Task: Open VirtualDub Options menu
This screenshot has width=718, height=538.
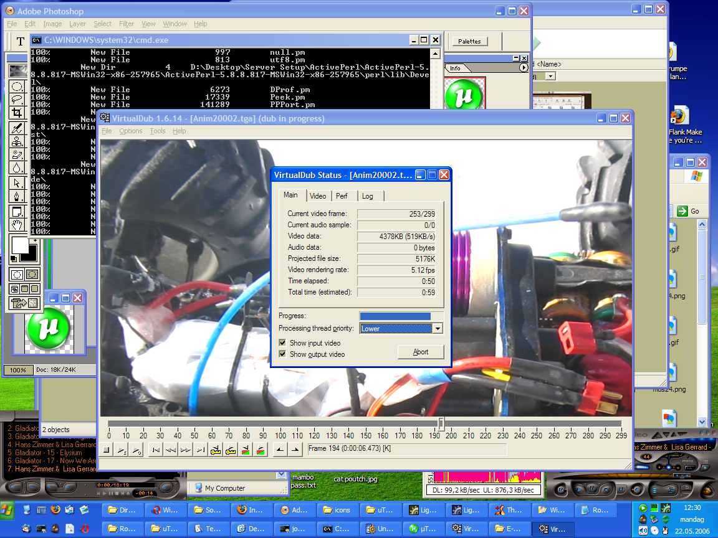Action: pos(130,131)
